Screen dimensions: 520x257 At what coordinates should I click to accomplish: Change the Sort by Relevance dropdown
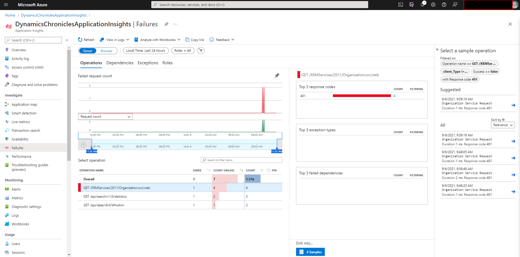[x=503, y=125]
